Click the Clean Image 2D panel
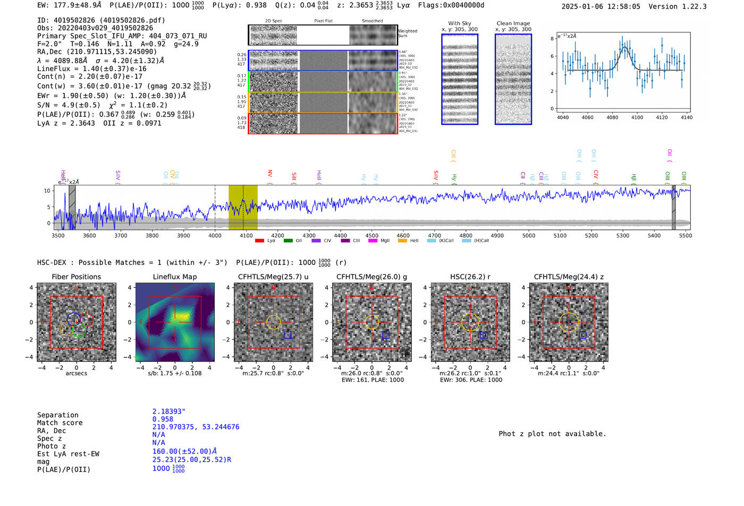Viewport: 744px width, 506px height. point(513,79)
